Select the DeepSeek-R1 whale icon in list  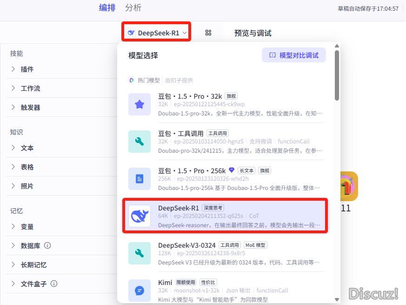tap(140, 216)
